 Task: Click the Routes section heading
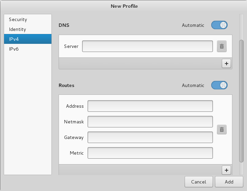coord(66,85)
